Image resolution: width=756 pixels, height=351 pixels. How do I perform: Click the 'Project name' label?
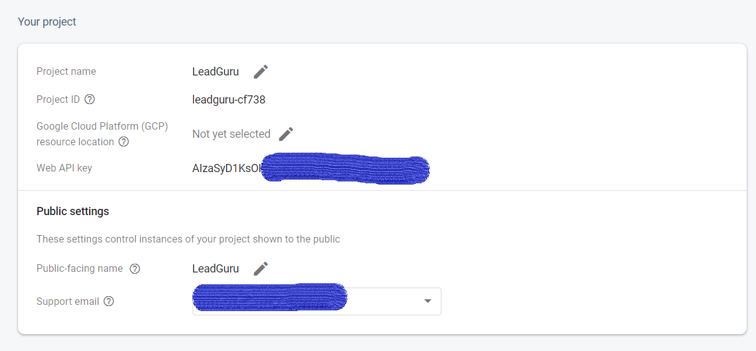tap(66, 72)
